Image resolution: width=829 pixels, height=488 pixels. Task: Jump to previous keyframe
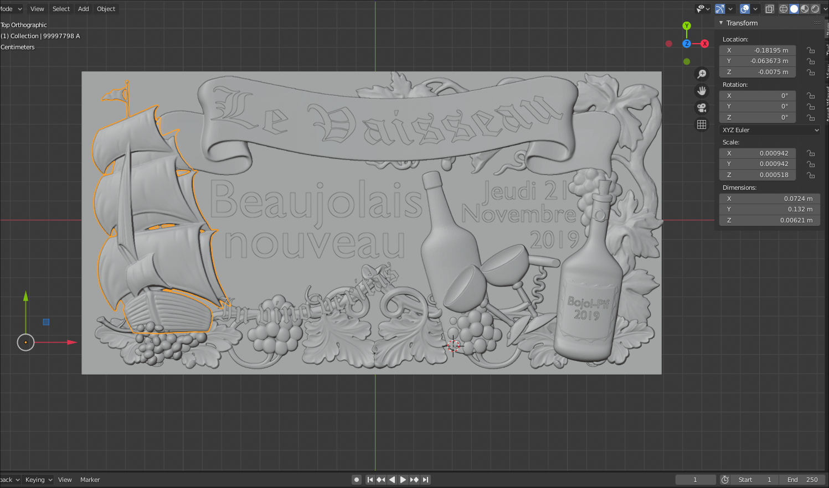click(381, 480)
